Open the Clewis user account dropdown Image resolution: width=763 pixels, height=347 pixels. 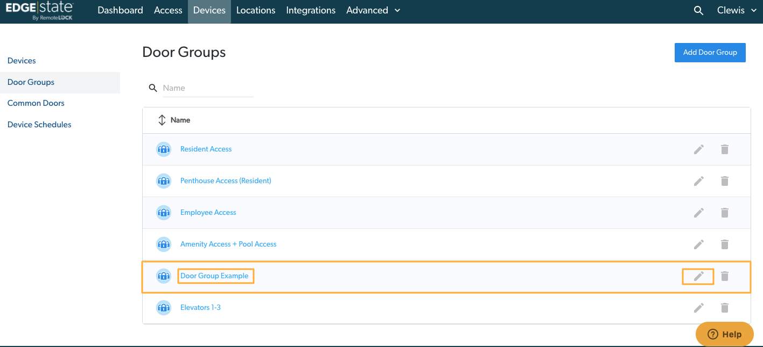pos(737,11)
